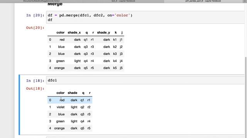Select the In [18] cell prompt

pyautogui.click(x=35, y=80)
